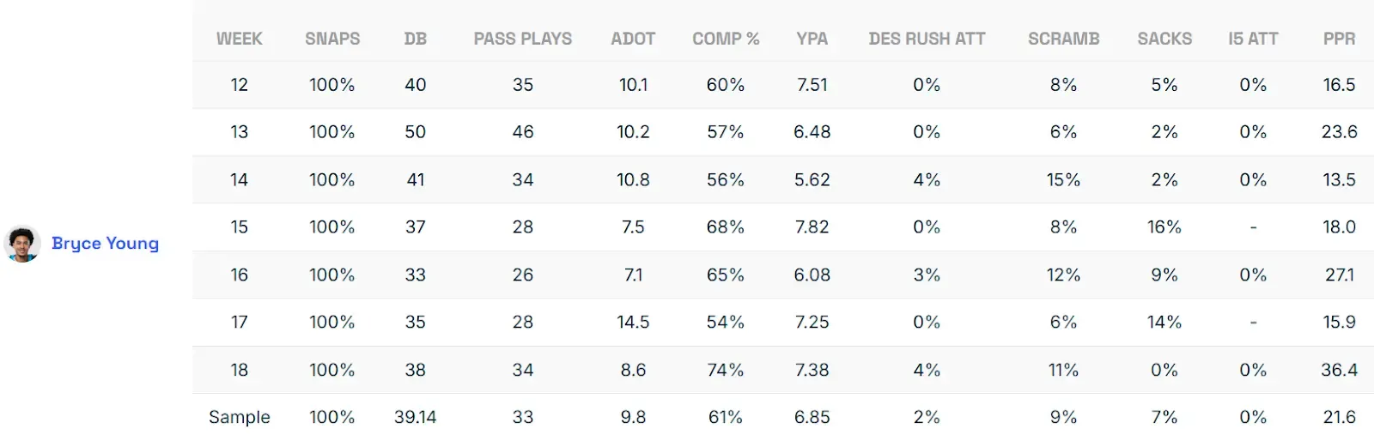Select the week 12 row number
This screenshot has height=435, width=1374.
(239, 85)
